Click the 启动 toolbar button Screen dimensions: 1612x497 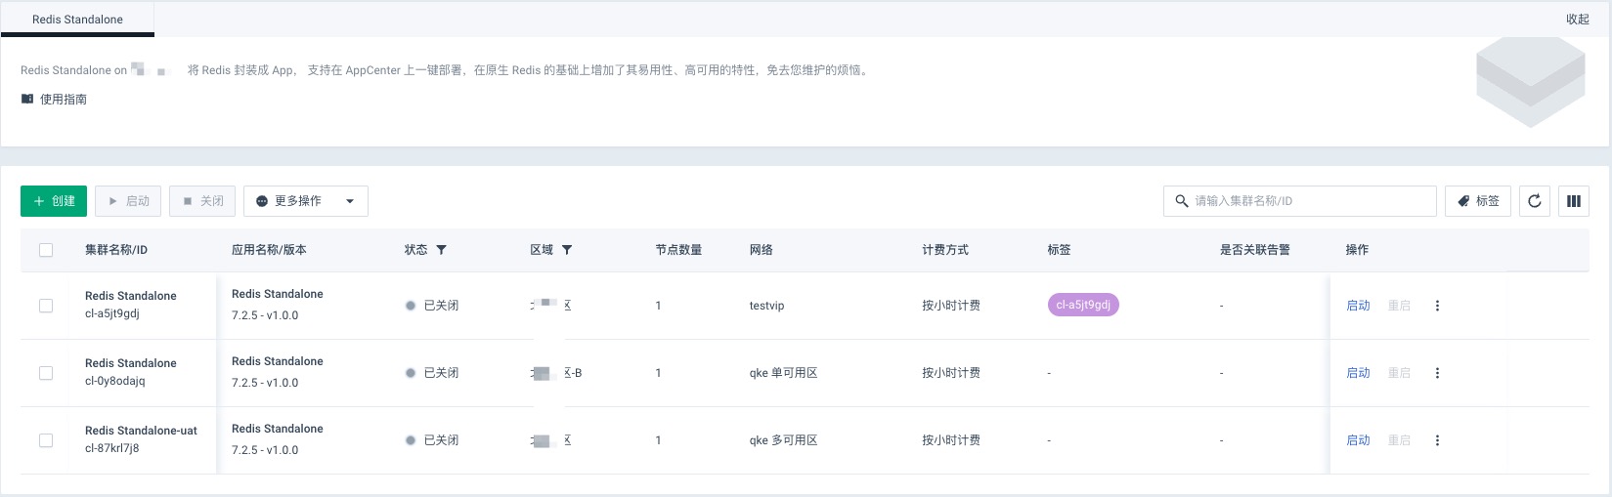pos(128,201)
